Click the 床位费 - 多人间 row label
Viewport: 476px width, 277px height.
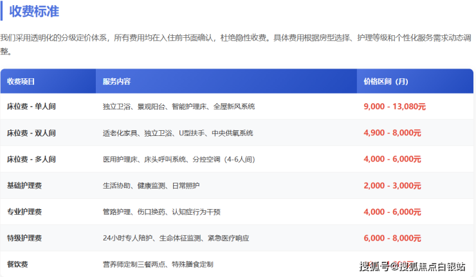(x=31, y=160)
